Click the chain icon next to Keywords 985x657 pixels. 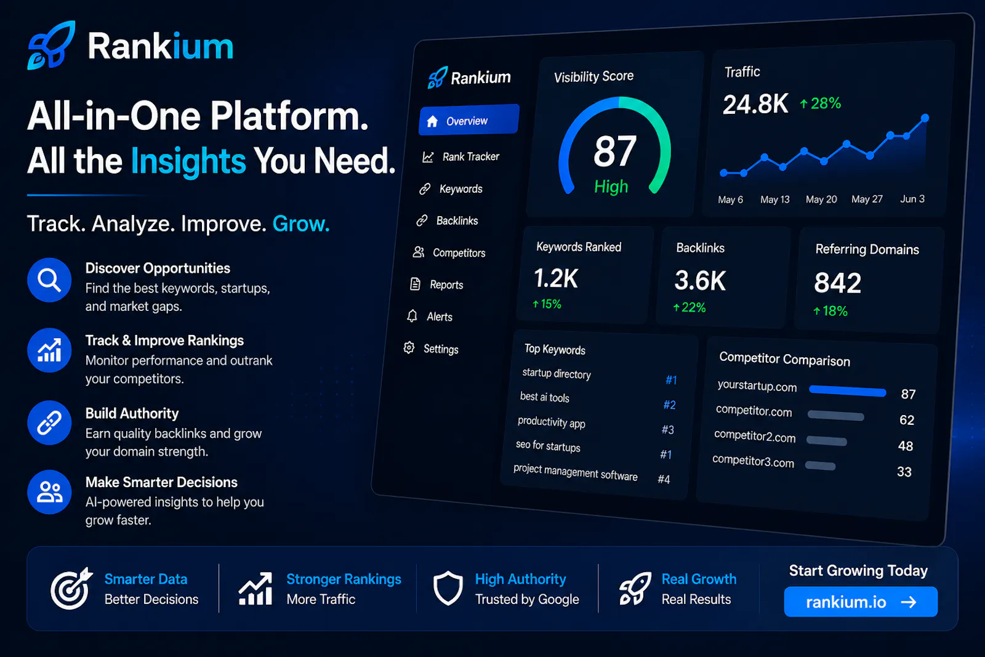(425, 189)
